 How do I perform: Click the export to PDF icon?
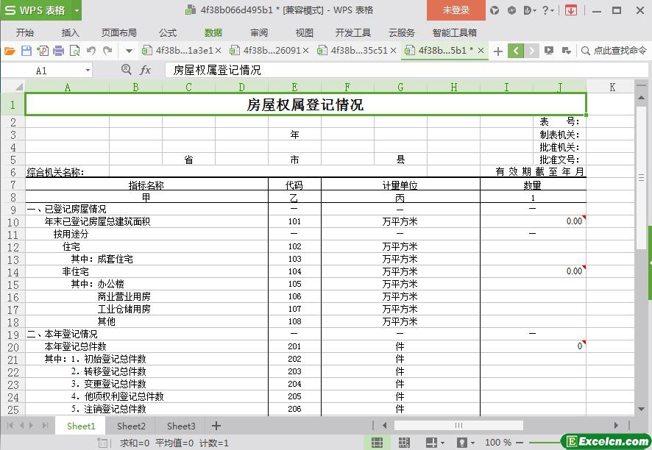[43, 51]
